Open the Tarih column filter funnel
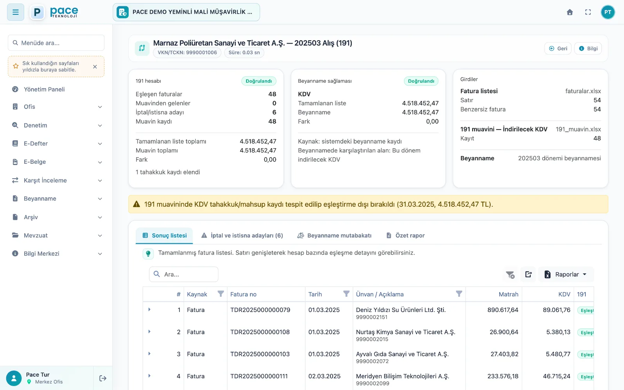Viewport: 624px width, 390px height. (346, 294)
